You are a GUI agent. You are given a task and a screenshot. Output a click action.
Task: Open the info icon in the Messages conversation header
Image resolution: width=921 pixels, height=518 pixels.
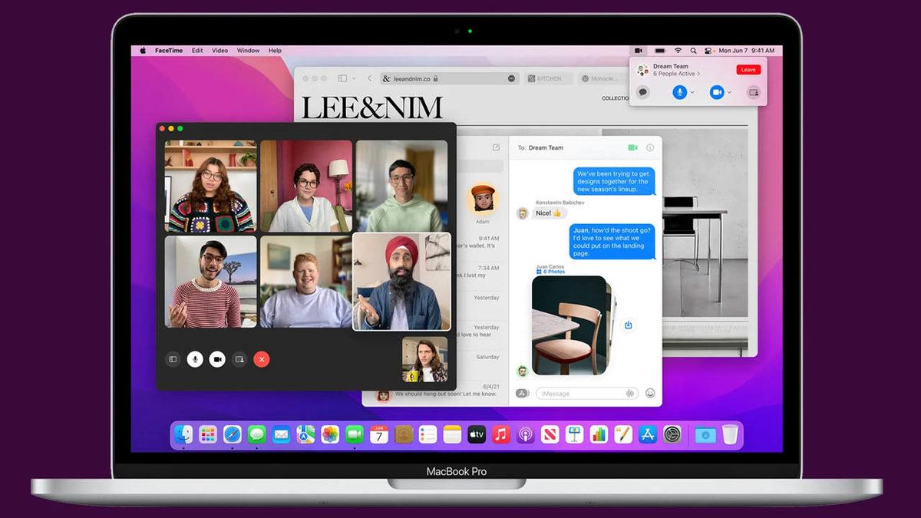650,147
